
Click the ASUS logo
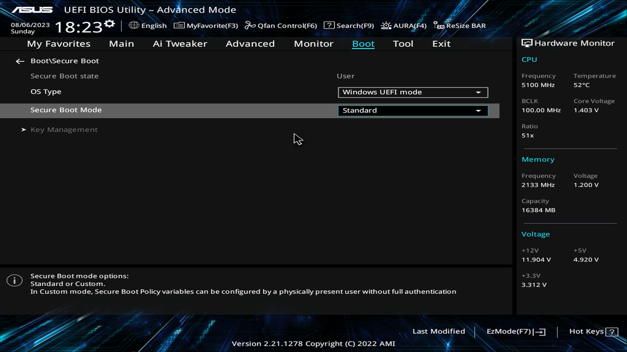(32, 10)
